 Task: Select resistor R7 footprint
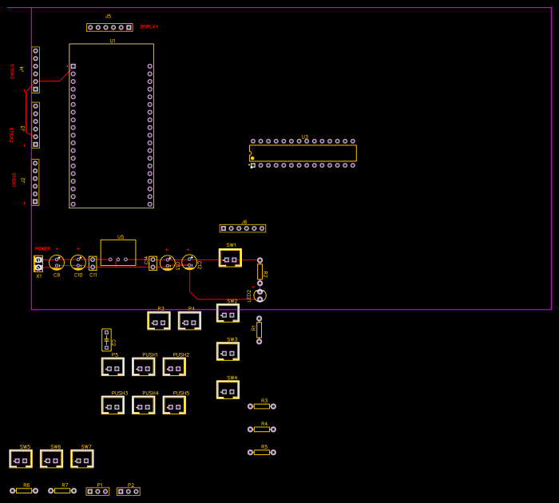pyautogui.click(x=62, y=491)
